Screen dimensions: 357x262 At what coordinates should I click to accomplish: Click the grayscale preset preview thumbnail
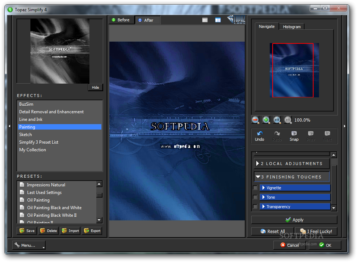pyautogui.click(x=60, y=51)
